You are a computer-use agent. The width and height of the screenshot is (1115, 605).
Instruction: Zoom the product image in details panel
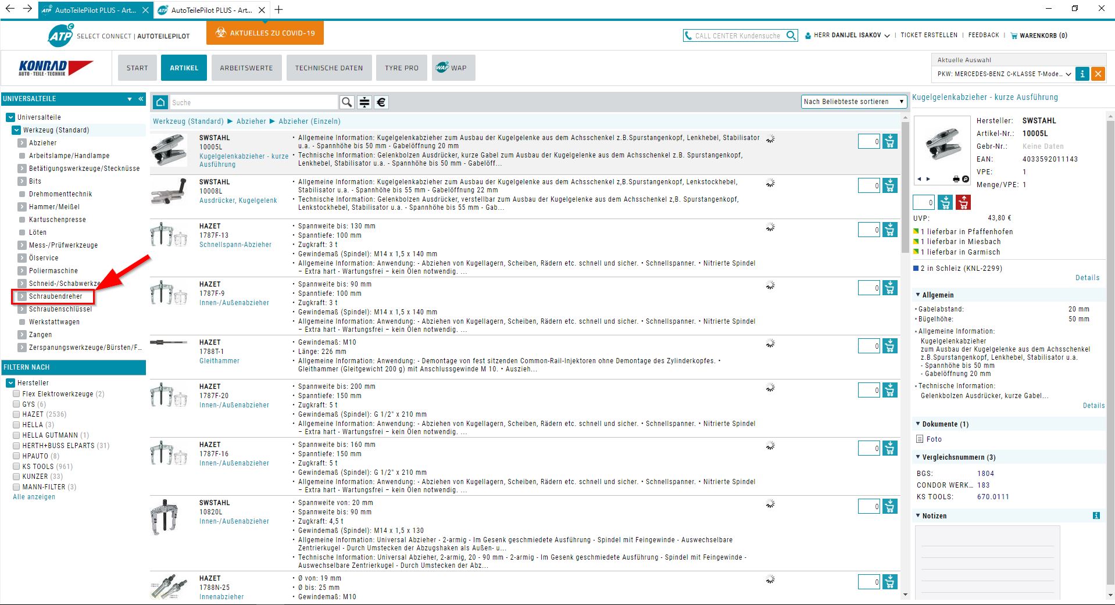(x=966, y=179)
